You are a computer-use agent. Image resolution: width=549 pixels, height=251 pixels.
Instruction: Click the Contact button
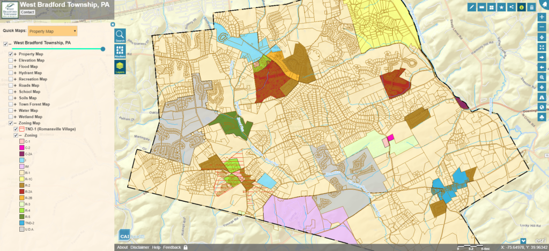(x=27, y=12)
